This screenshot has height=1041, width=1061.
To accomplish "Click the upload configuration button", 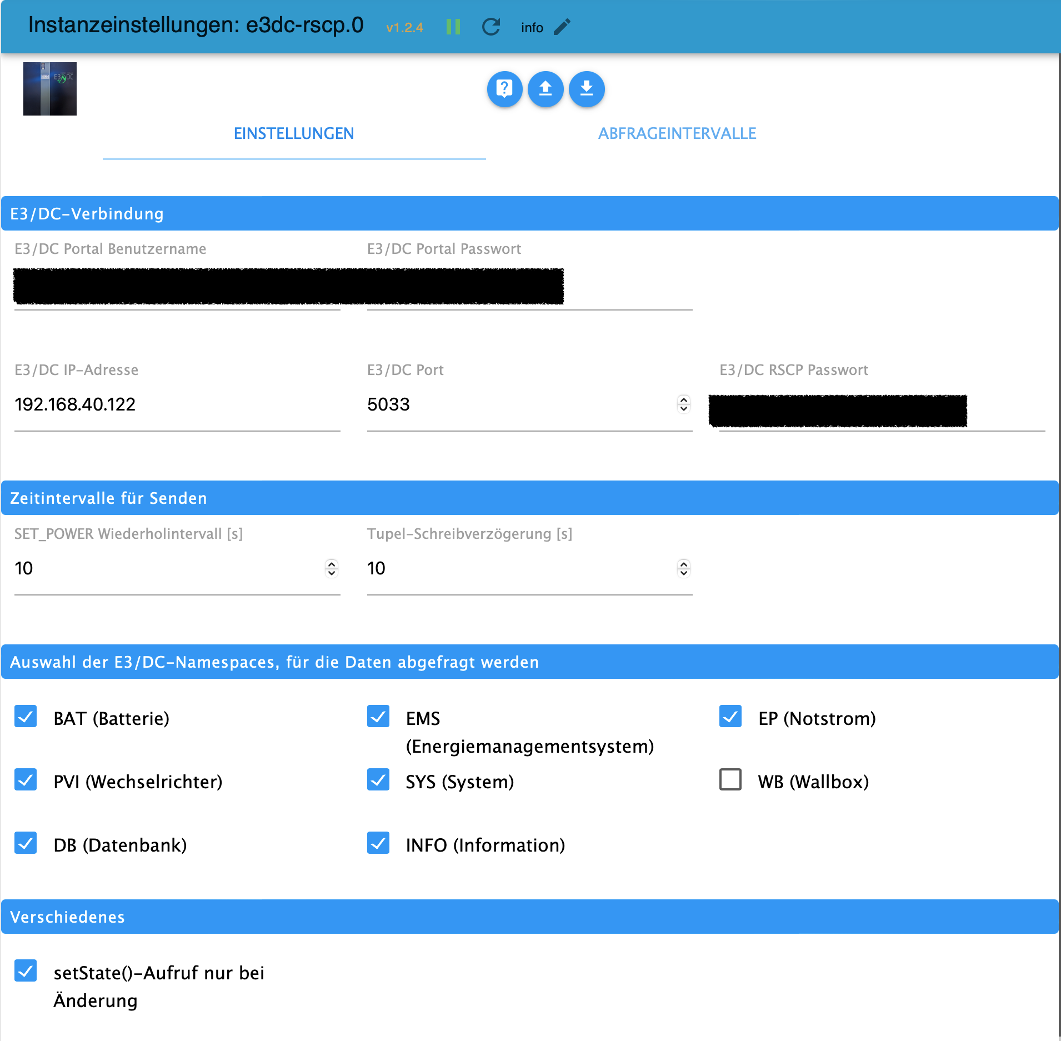I will pyautogui.click(x=545, y=89).
